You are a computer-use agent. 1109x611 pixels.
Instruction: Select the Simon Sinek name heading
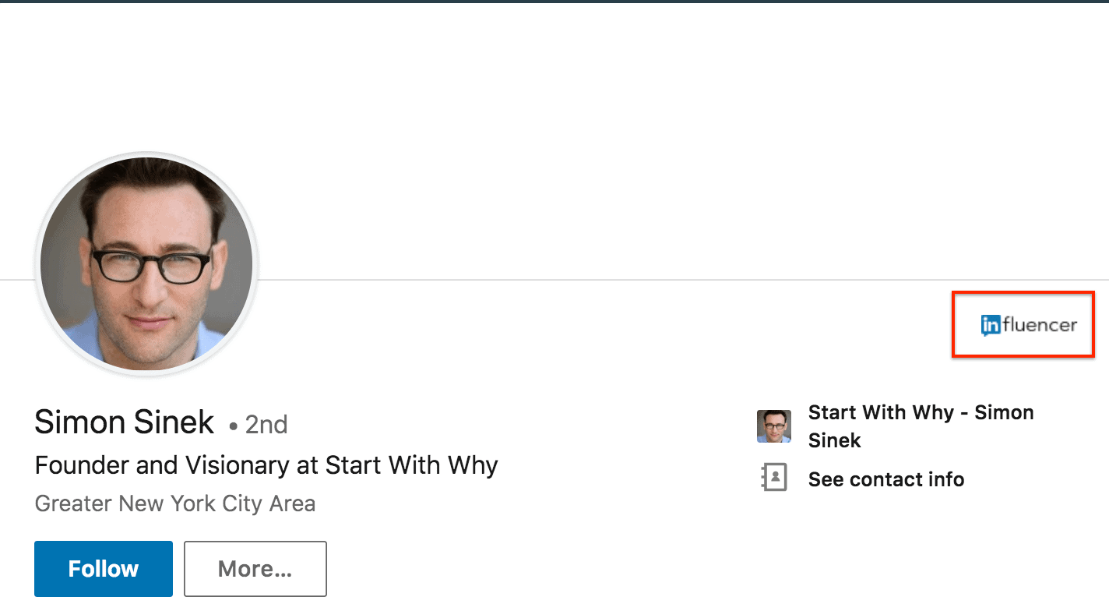124,422
